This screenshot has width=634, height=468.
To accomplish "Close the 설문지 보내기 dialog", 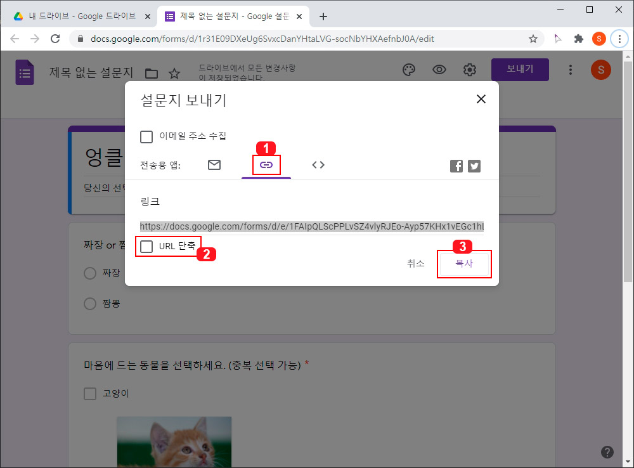I will [481, 99].
